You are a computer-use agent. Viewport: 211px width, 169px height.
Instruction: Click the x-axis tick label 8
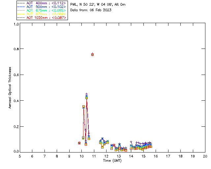[57, 156]
